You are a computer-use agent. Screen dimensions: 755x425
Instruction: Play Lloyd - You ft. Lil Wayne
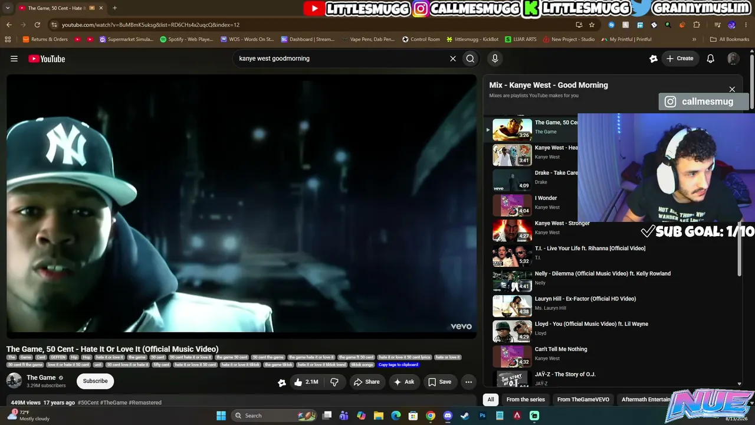click(x=512, y=331)
